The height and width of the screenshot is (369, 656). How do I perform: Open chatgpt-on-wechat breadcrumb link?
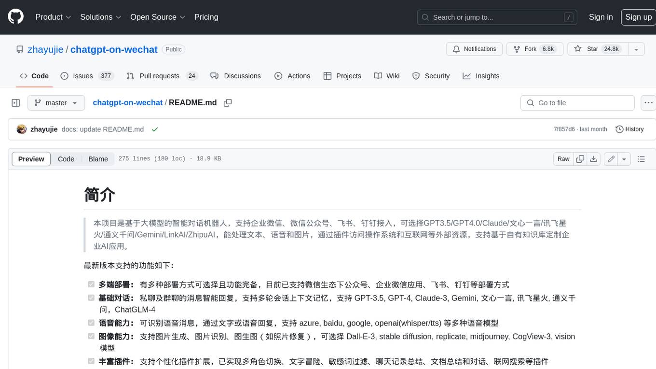[x=127, y=103]
